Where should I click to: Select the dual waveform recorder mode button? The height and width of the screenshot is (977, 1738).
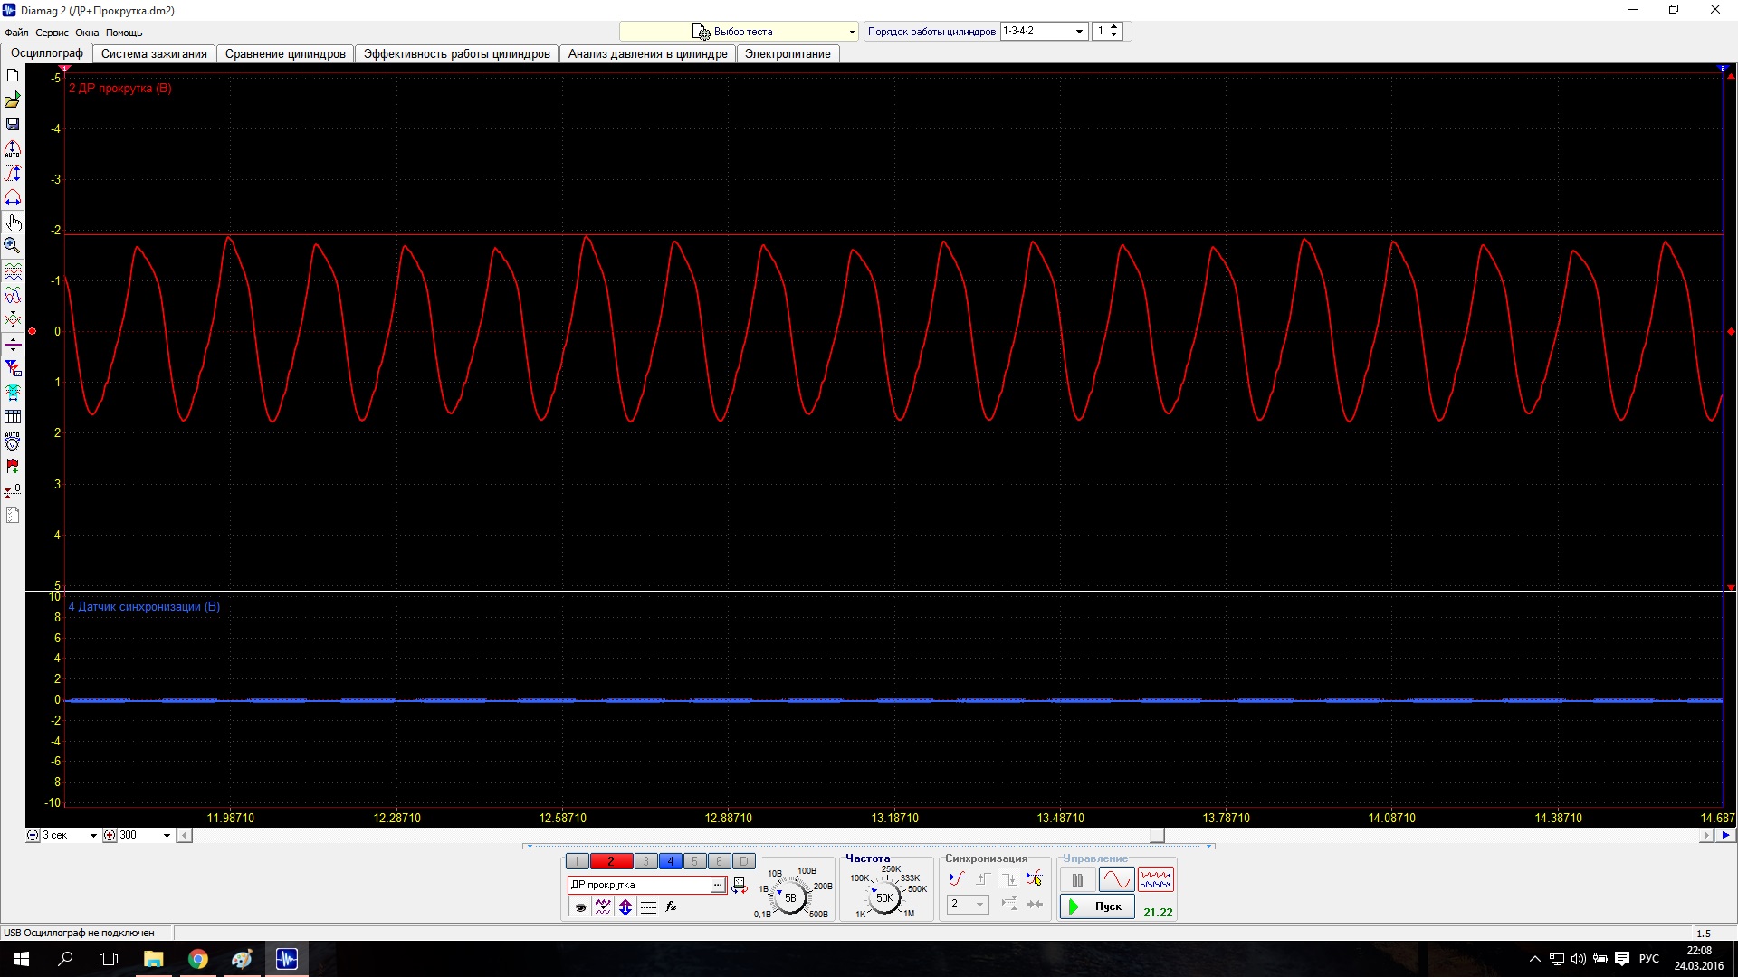coord(1156,879)
